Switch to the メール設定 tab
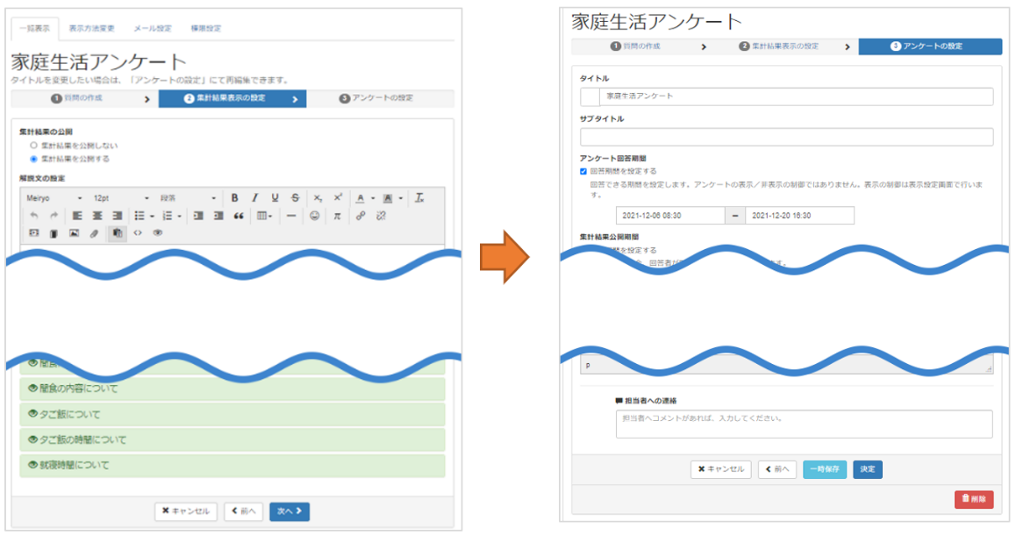 [153, 28]
